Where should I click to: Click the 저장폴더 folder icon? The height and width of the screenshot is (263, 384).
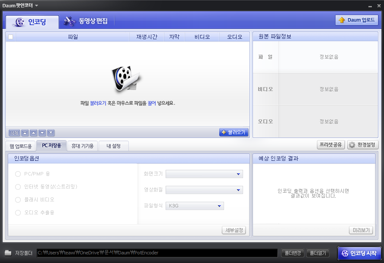[x=8, y=253]
